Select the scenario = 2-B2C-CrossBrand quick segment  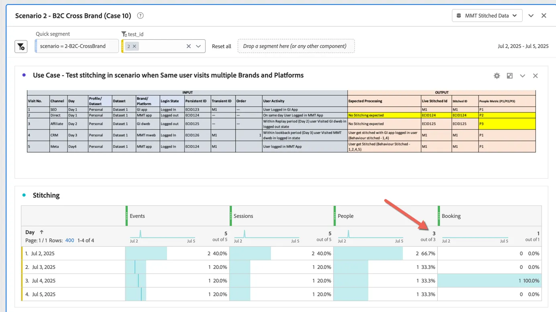coord(76,46)
